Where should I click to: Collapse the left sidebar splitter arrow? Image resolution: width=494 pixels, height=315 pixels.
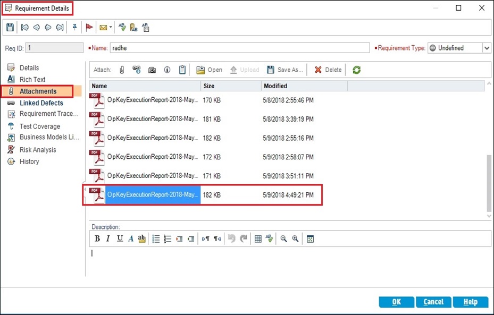pyautogui.click(x=86, y=188)
